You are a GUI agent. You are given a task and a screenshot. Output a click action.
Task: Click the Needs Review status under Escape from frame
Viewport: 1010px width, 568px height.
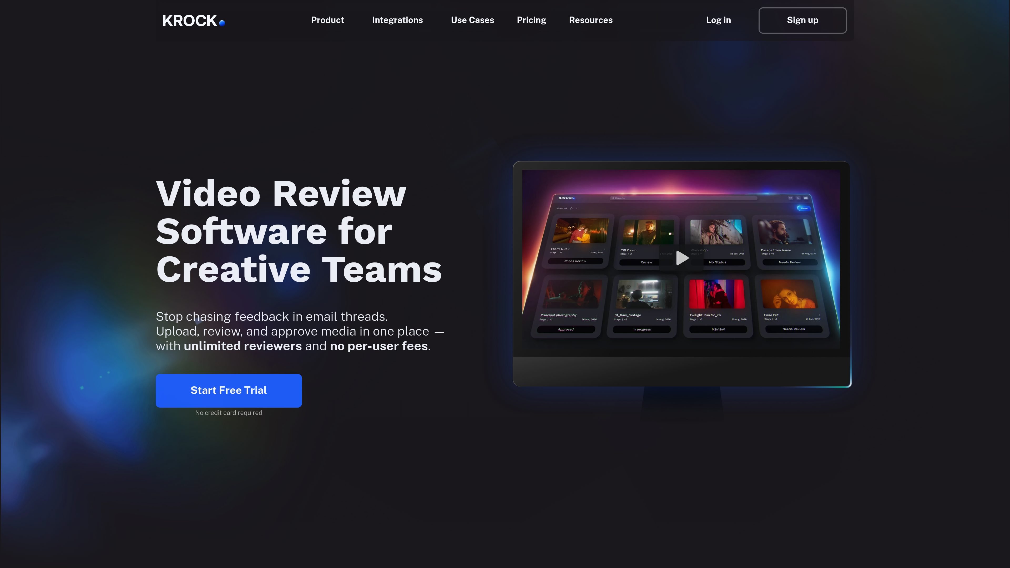tap(790, 262)
